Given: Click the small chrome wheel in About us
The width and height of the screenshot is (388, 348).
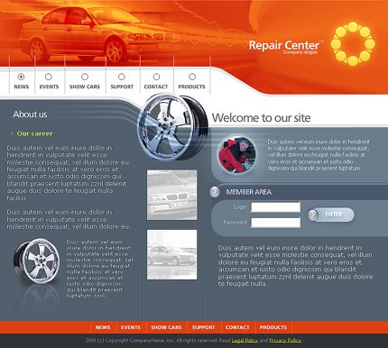Looking at the screenshot, I should (36, 261).
